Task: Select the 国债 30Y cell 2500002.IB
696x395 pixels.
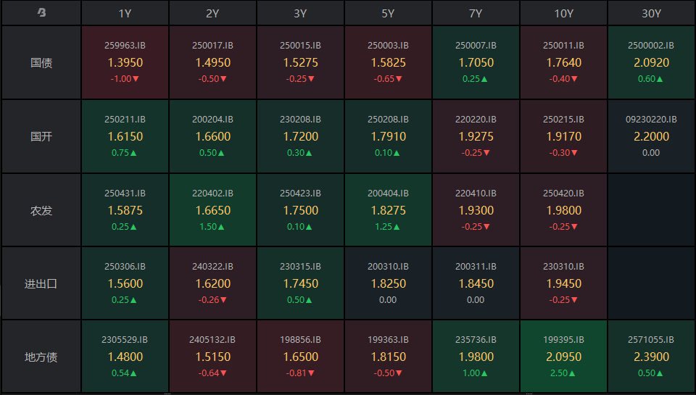Action: coord(651,62)
